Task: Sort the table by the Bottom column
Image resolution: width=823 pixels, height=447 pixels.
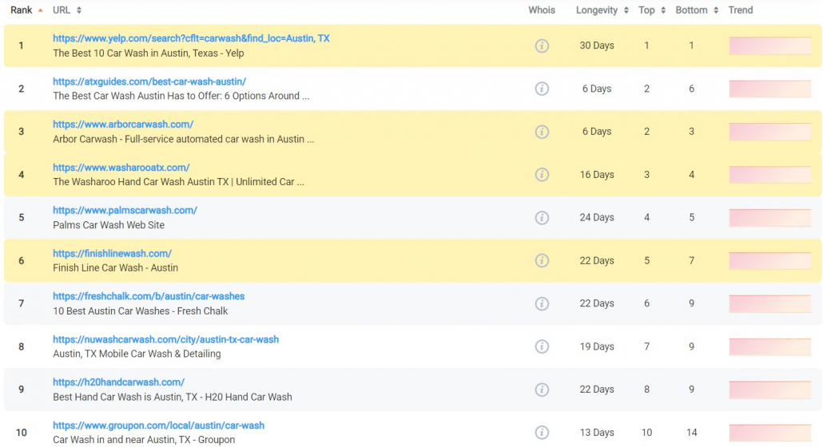Action: pyautogui.click(x=697, y=10)
